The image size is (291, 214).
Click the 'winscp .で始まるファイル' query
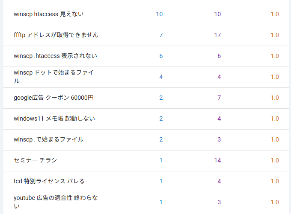[48, 139]
